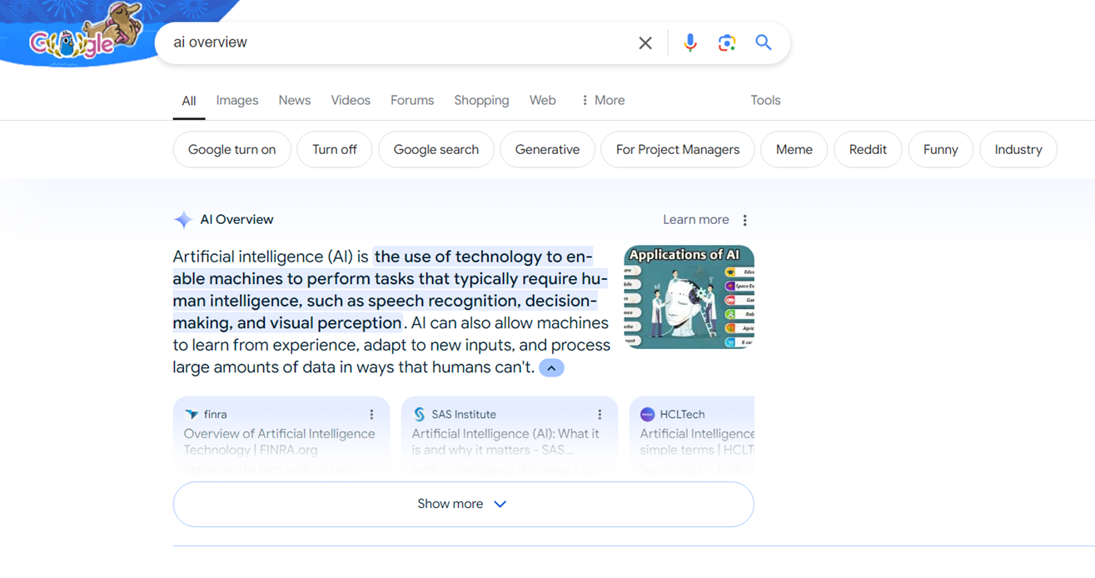1095x578 pixels.
Task: Open the 'Applications of AI' thumbnail image
Action: (x=689, y=296)
